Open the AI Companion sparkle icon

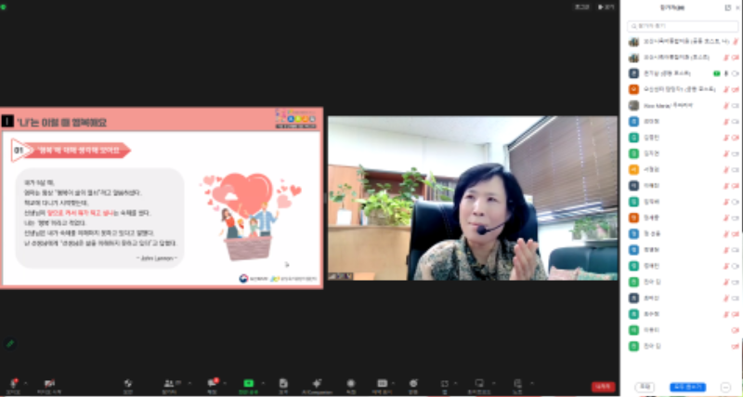point(318,382)
